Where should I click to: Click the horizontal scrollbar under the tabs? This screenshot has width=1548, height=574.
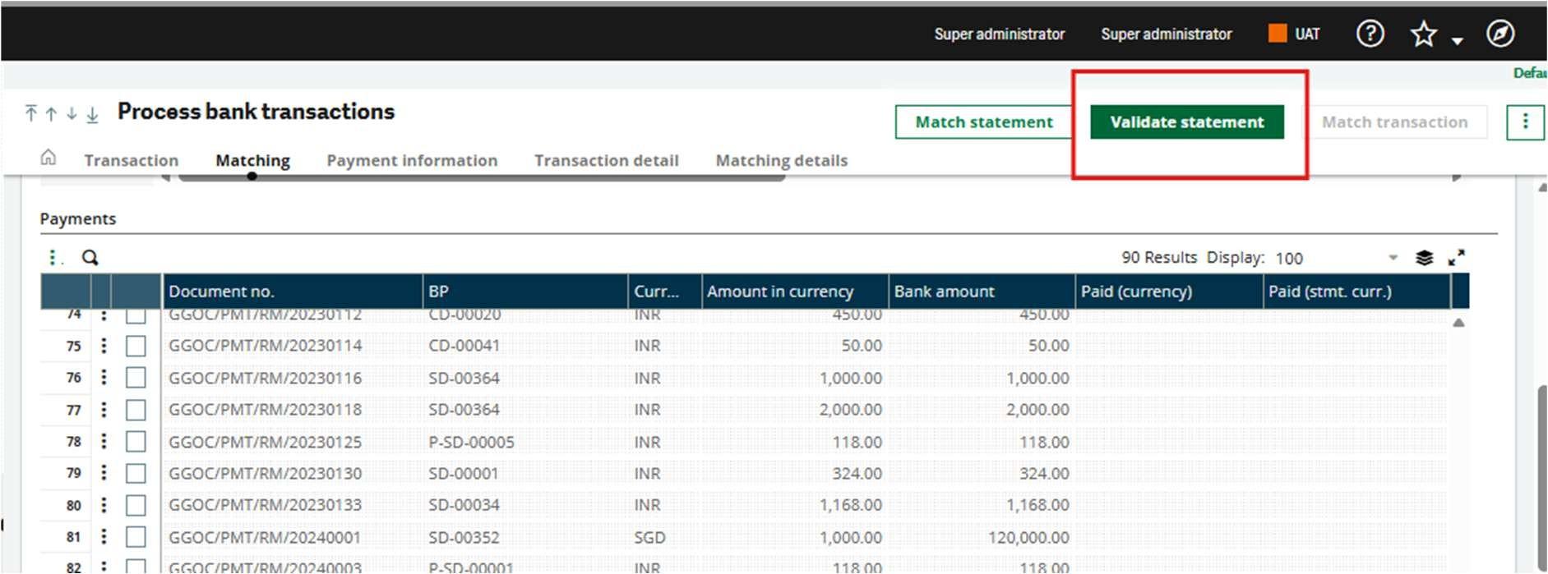[x=481, y=177]
